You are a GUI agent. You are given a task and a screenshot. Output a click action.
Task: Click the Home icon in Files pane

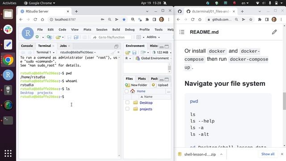coord(132,91)
